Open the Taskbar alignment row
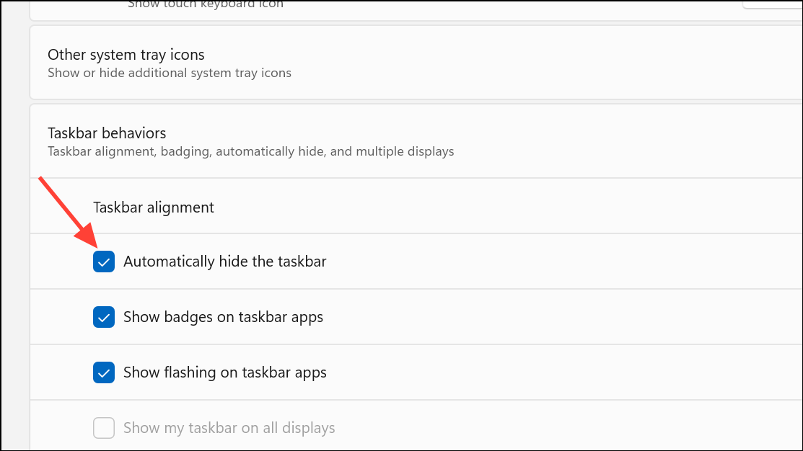The height and width of the screenshot is (451, 803). 416,206
